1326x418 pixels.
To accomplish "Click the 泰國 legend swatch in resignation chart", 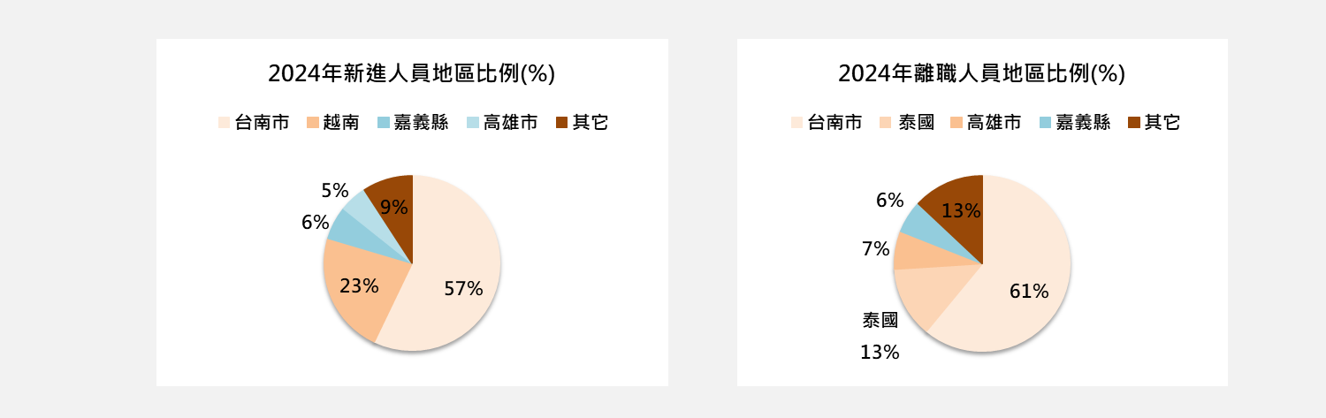I will 886,124.
